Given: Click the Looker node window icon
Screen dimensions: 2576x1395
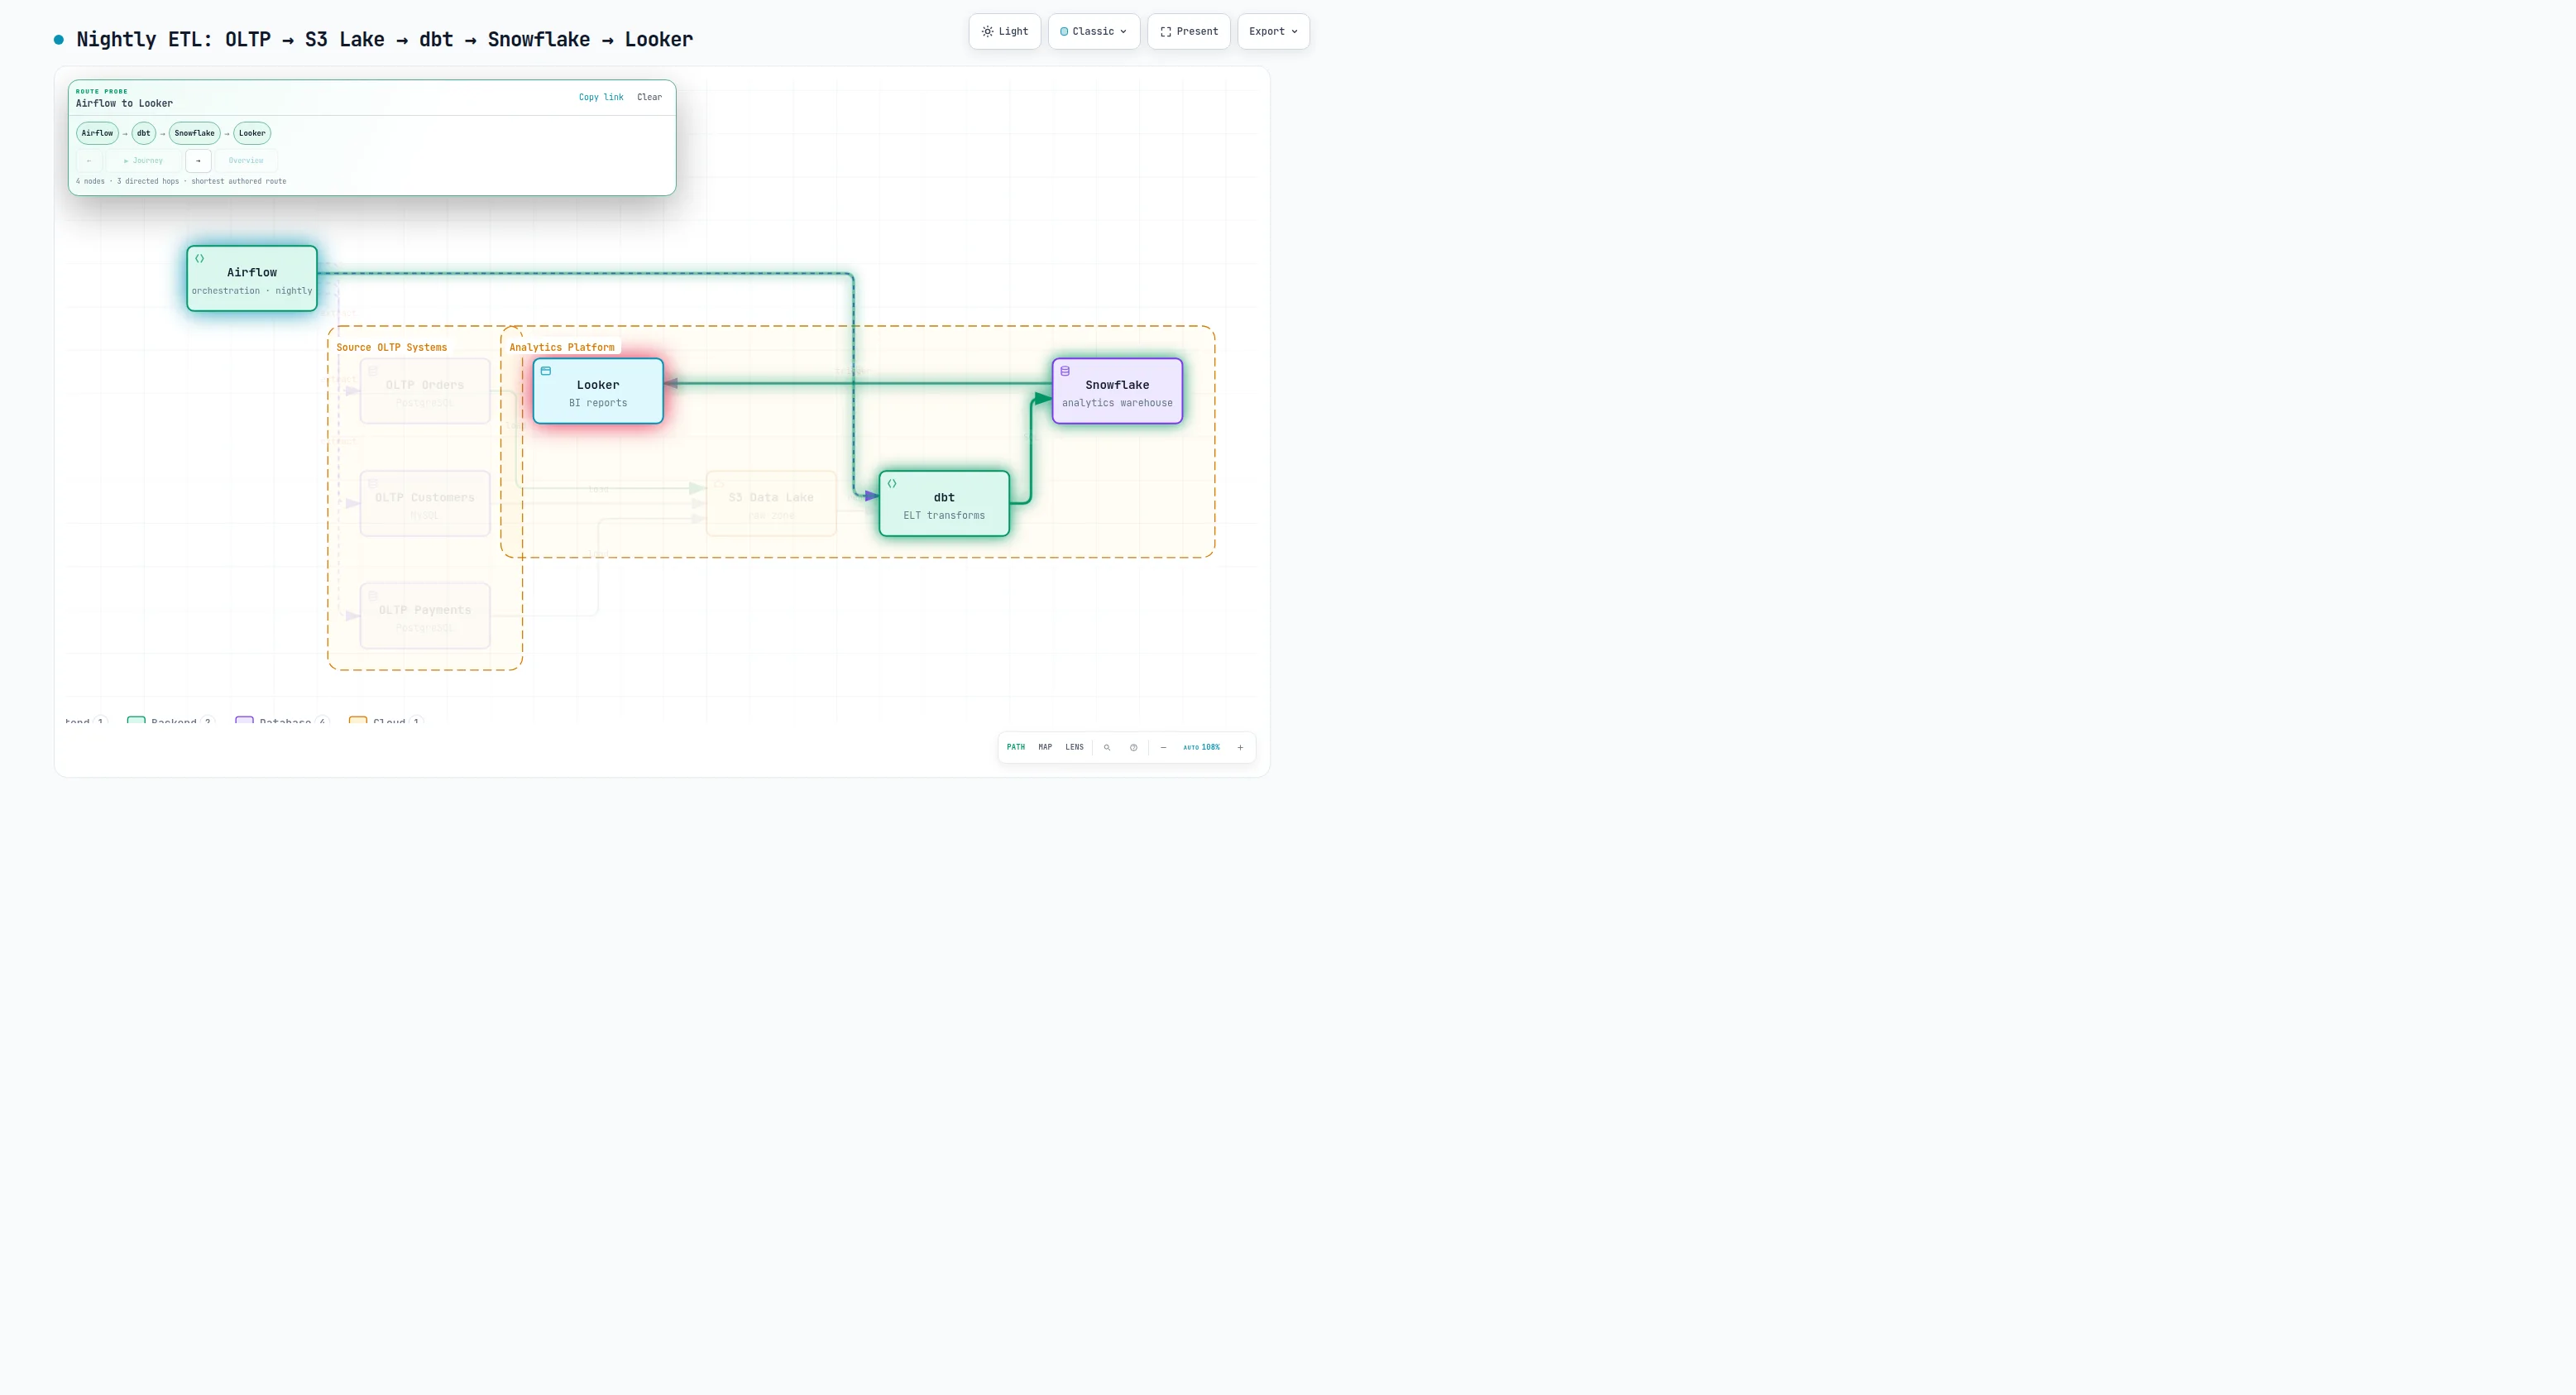Looking at the screenshot, I should pyautogui.click(x=546, y=371).
